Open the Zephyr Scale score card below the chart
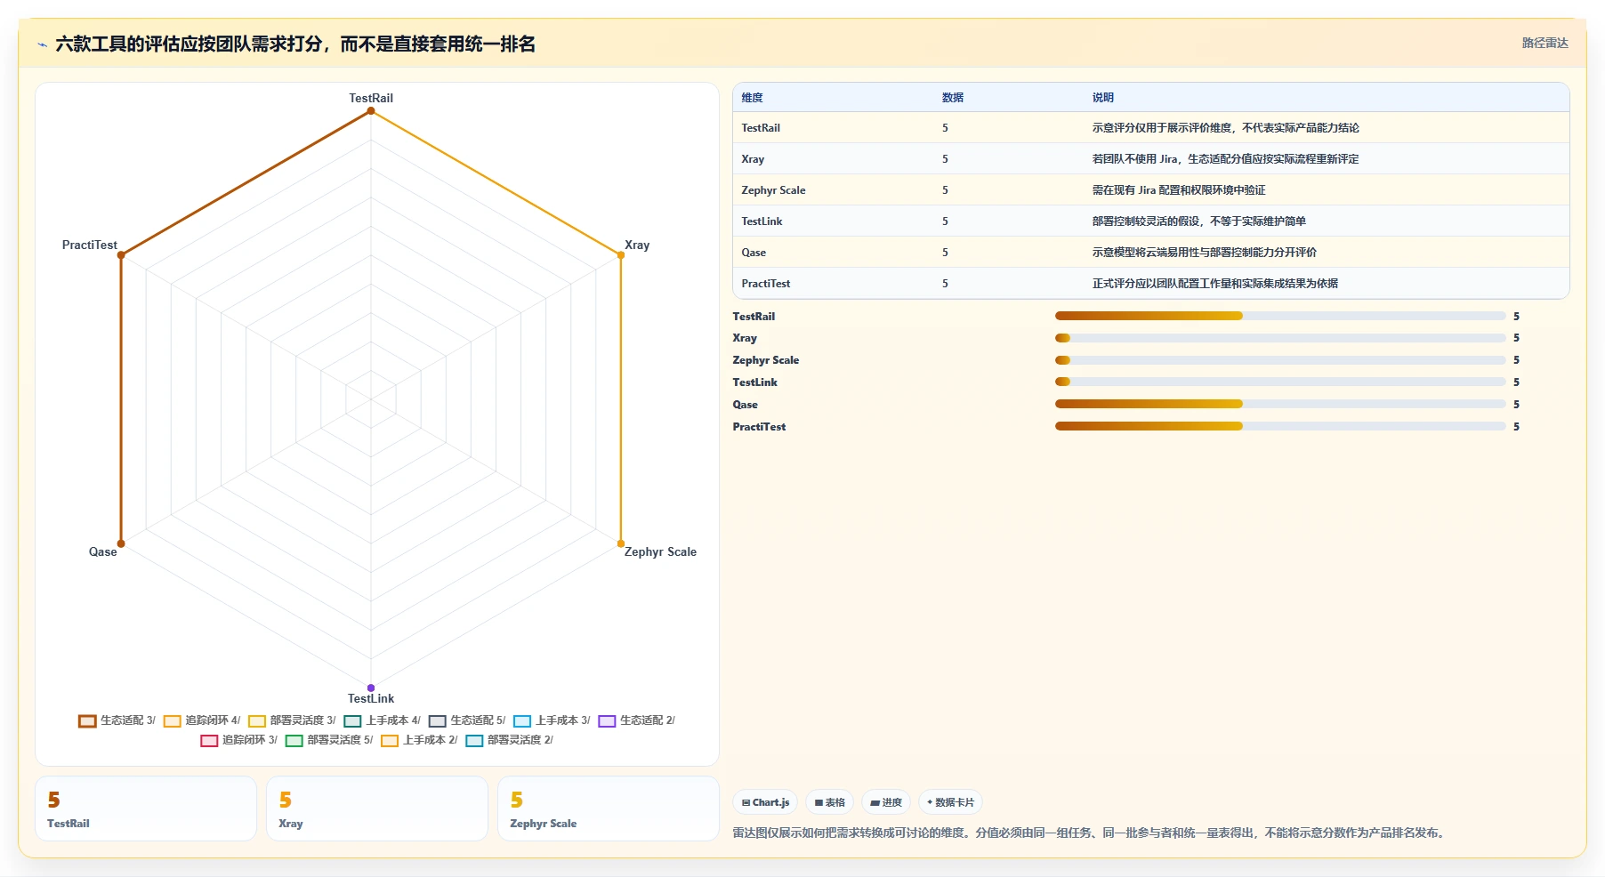This screenshot has height=877, width=1605. tap(609, 809)
